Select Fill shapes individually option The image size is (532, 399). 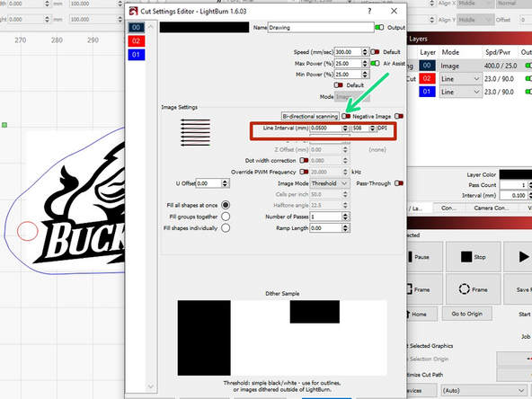point(226,228)
